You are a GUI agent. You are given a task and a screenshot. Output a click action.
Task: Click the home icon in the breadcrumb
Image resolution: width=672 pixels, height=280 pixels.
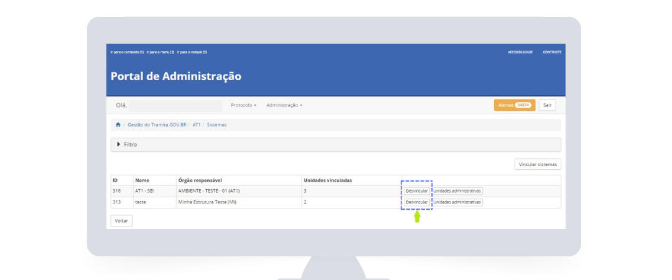118,125
